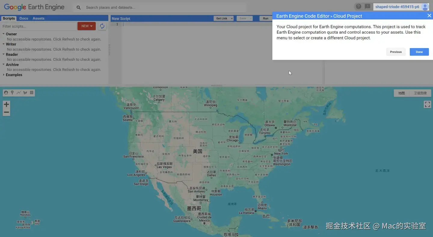Click code editor line 1
This screenshot has height=237, width=433.
222,24
